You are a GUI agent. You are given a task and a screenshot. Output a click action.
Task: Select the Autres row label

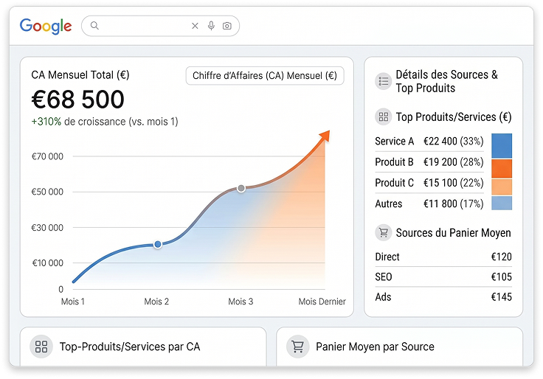(x=389, y=204)
